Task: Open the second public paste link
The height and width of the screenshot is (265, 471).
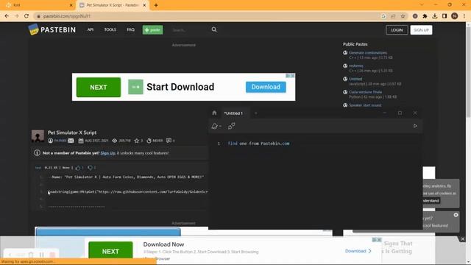Action: click(x=356, y=66)
